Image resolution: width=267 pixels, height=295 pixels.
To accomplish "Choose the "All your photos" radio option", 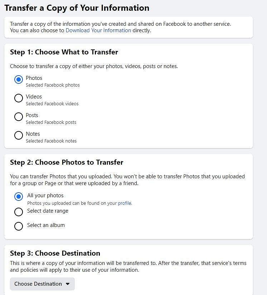I will [x=19, y=197].
